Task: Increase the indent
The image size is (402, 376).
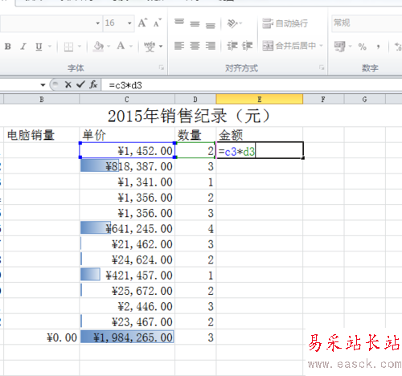Action: 248,46
